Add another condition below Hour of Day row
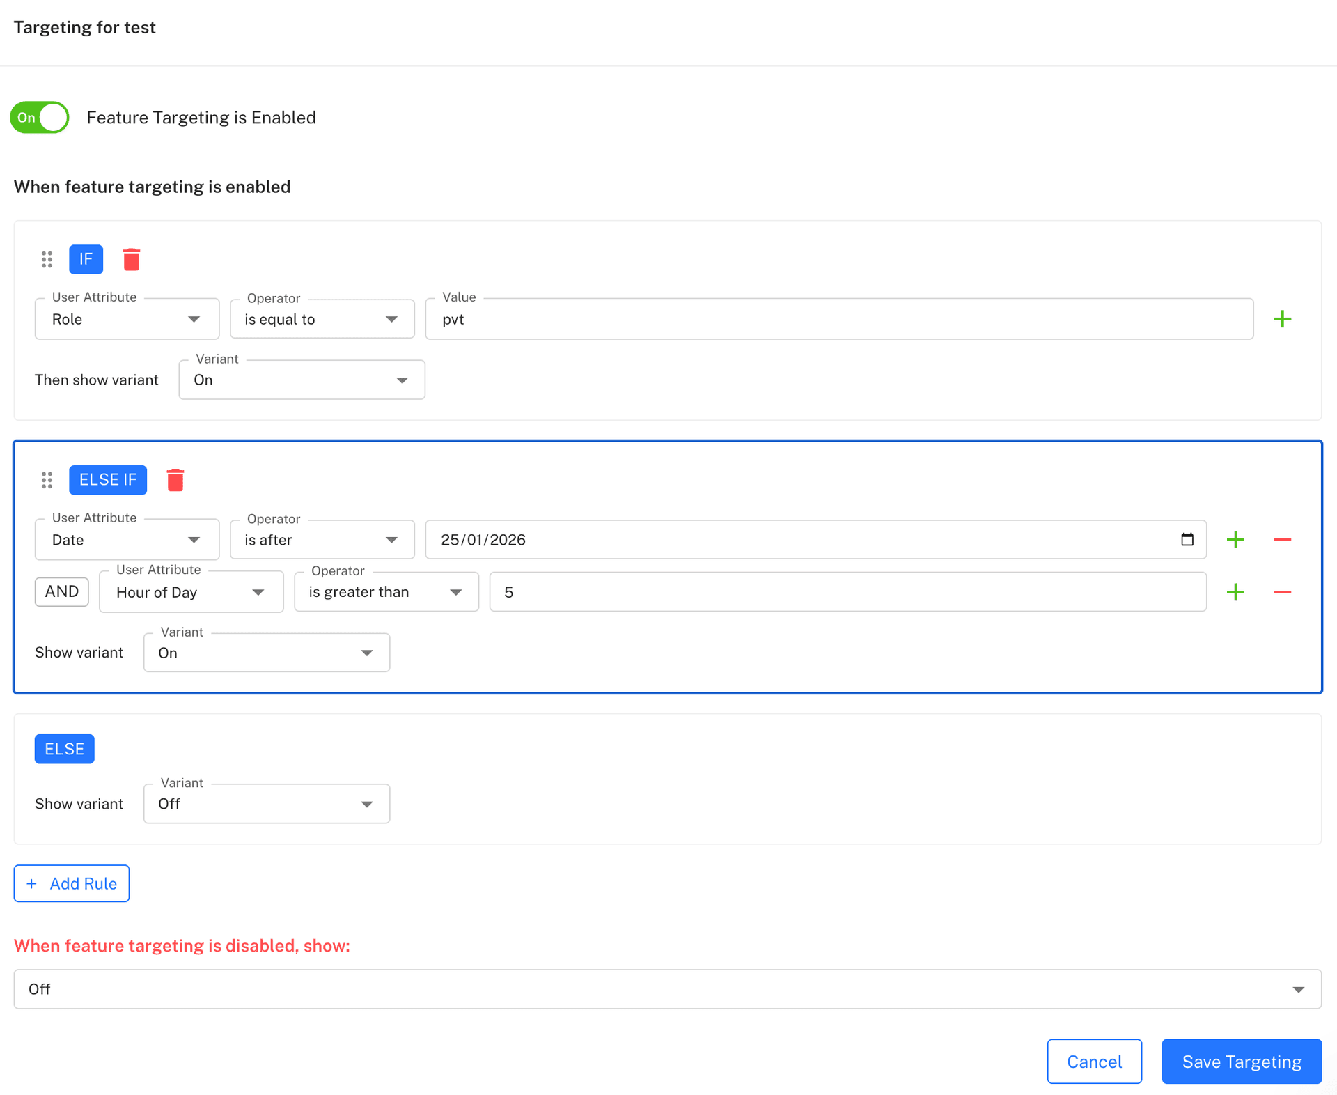 [x=1236, y=591]
